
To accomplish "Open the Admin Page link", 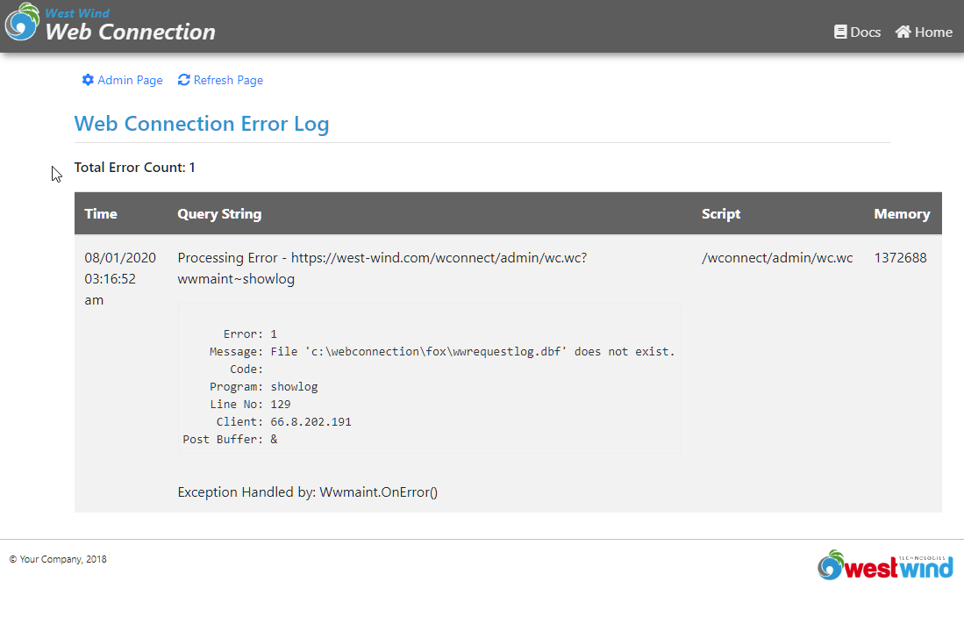I will 130,80.
